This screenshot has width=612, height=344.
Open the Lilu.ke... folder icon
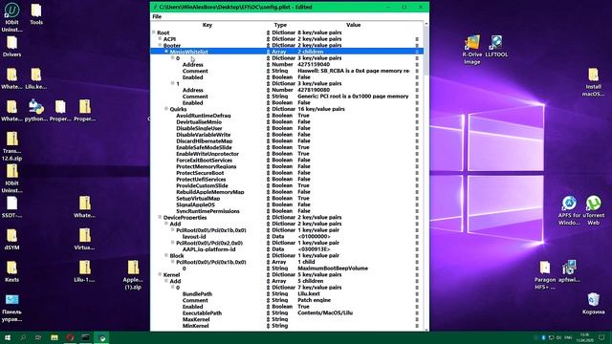point(36,78)
